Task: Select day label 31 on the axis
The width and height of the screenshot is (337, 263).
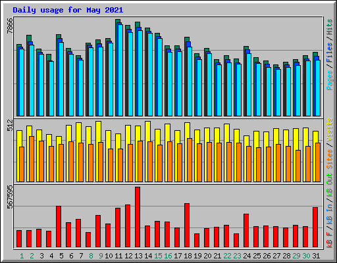Action: (x=316, y=256)
